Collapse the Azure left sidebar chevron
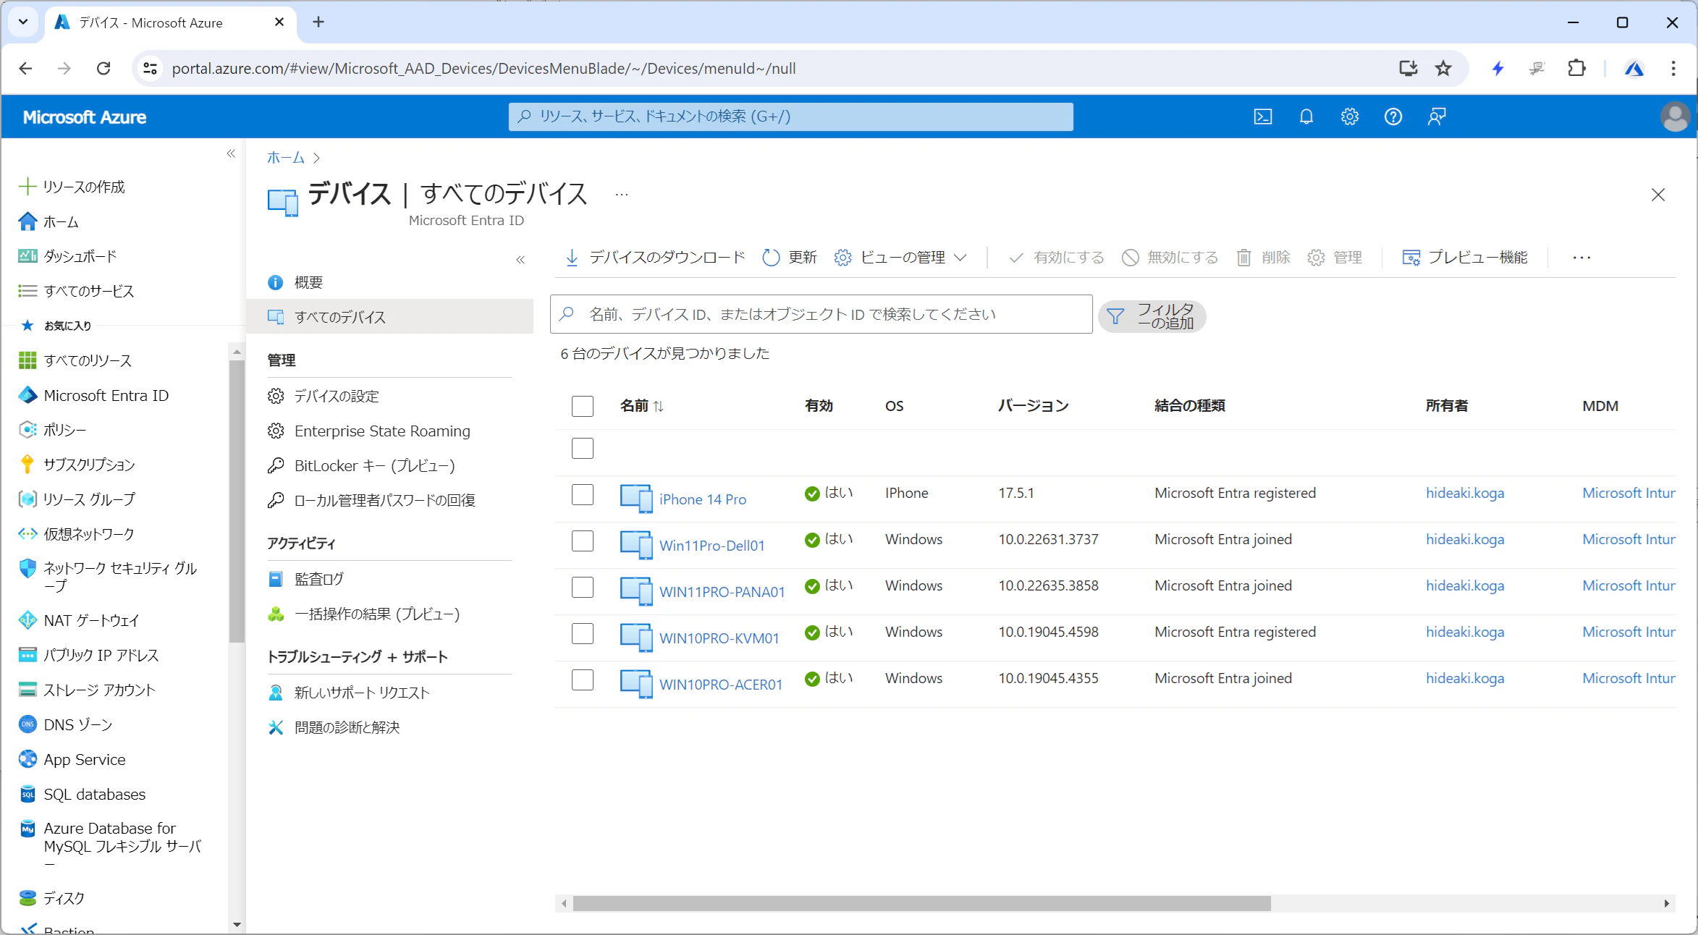 (x=231, y=153)
